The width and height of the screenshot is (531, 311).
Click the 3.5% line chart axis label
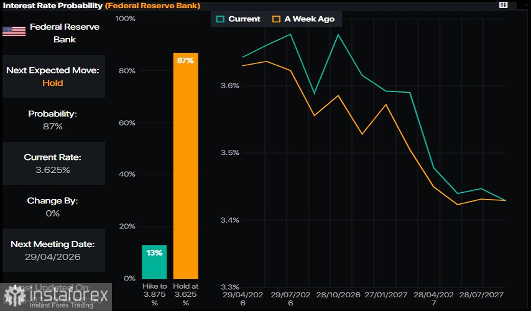pos(230,152)
